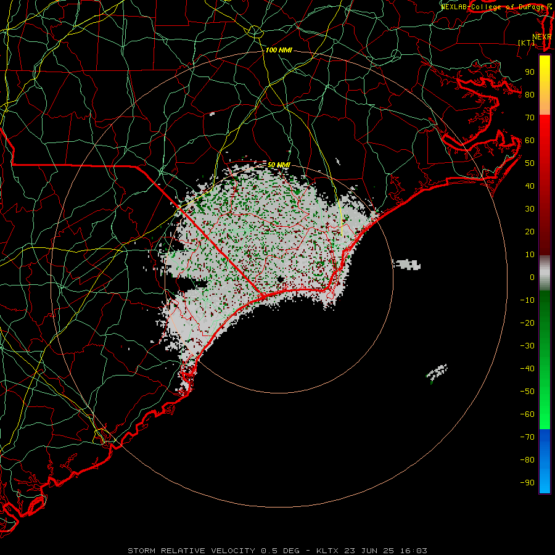555x555 pixels.
Task: Click the -40 value on velocity scale
Action: click(x=527, y=369)
